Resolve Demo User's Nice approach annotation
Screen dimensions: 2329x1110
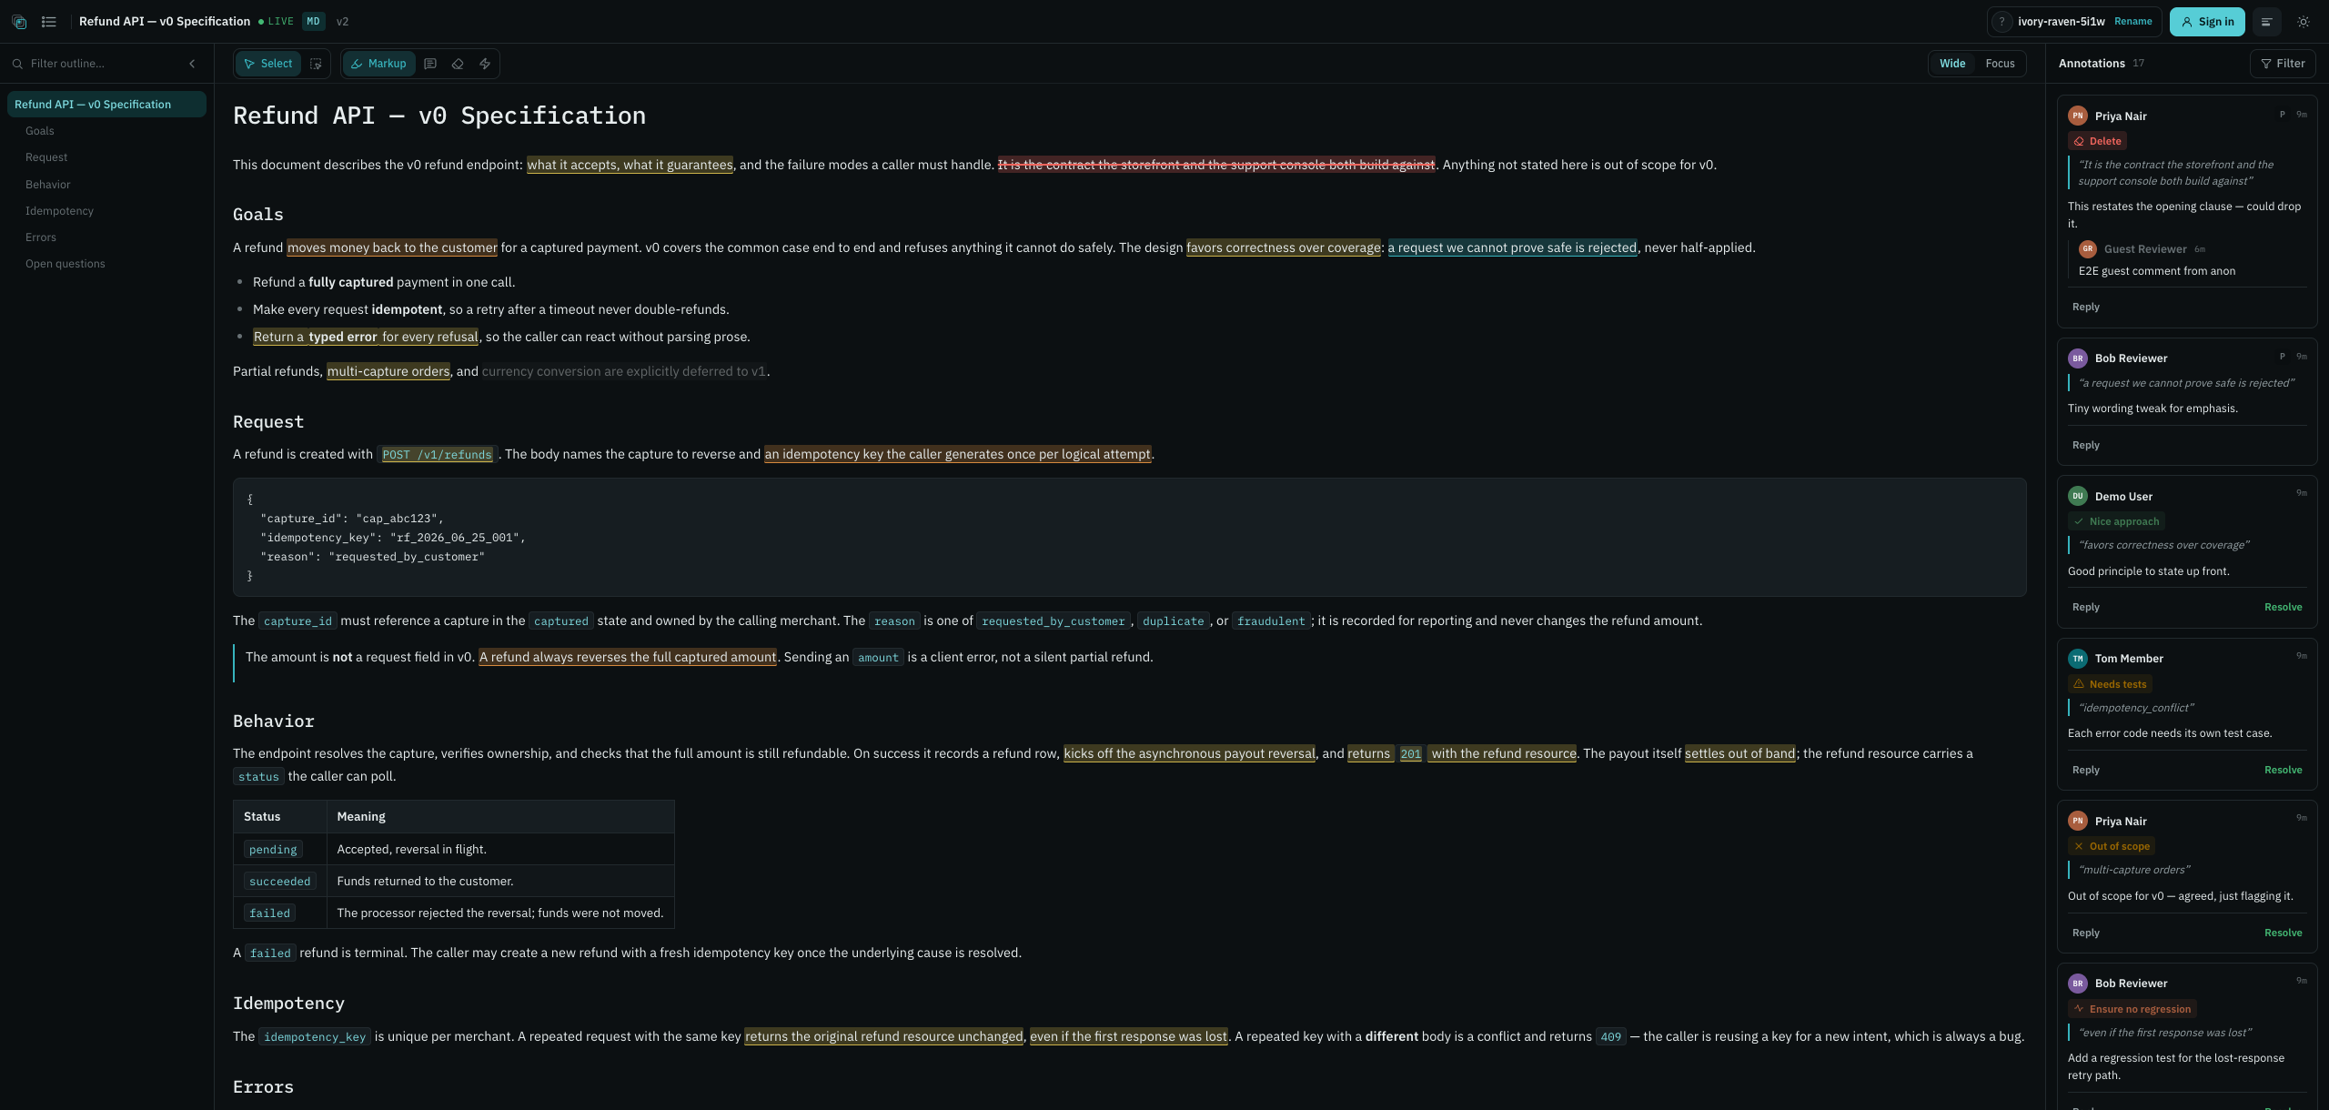2284,608
